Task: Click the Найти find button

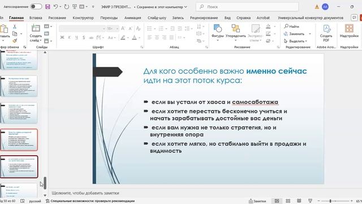Action: [x=292, y=27]
